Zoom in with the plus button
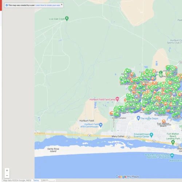 [x=7, y=170]
